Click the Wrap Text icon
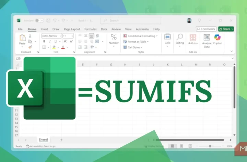This screenshot has width=247, height=162. coord(97,36)
